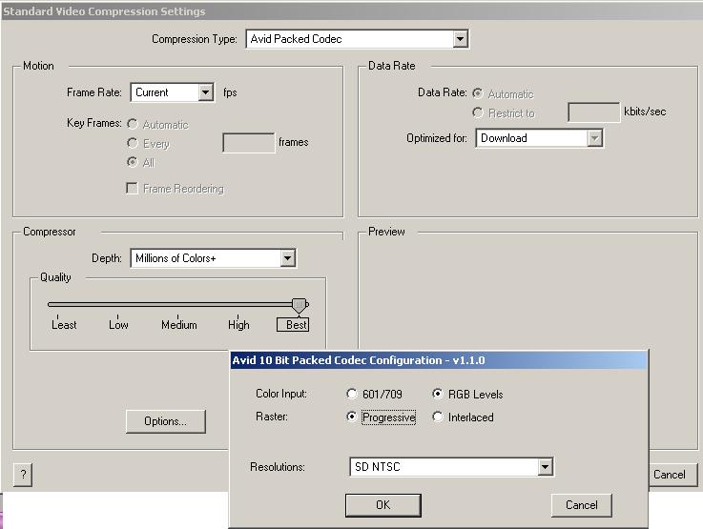Viewport: 703px width, 529px height.
Task: Select RGB Levels color input
Action: coord(437,394)
